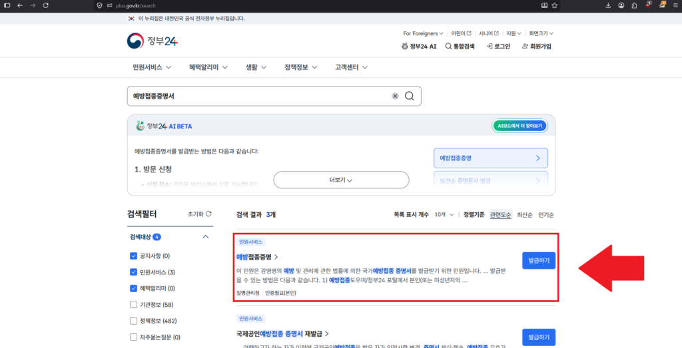This screenshot has height=348, width=682.
Task: Clear the search field with the X icon
Action: [x=395, y=96]
